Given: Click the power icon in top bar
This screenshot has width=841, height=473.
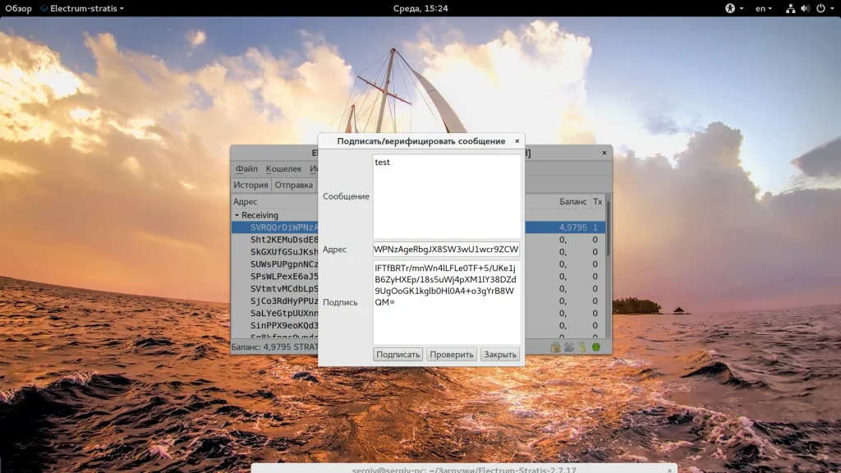Looking at the screenshot, I should (820, 8).
